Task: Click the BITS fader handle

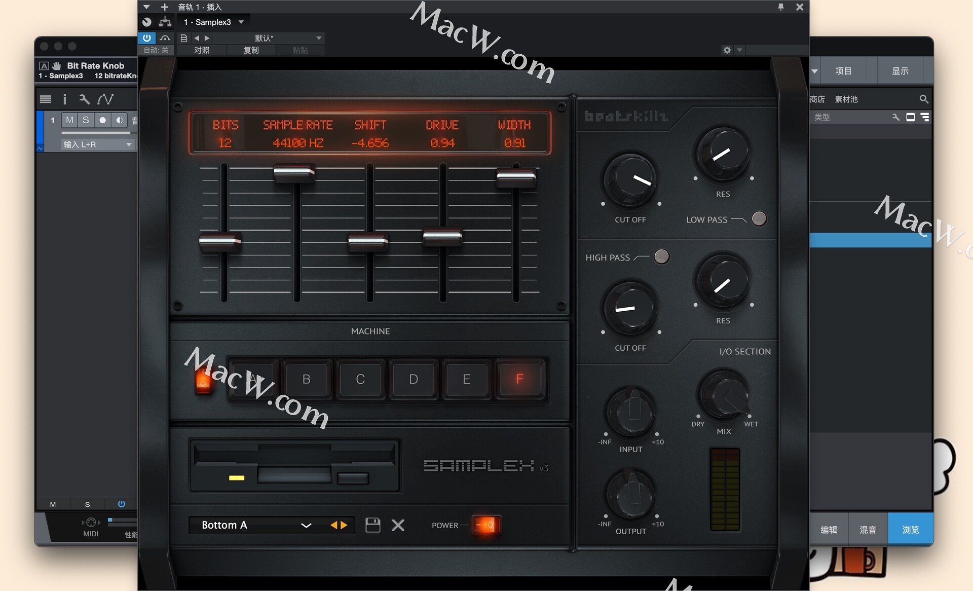Action: (220, 242)
